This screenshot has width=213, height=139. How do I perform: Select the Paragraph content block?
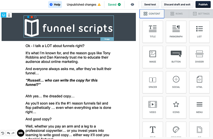[176, 31]
